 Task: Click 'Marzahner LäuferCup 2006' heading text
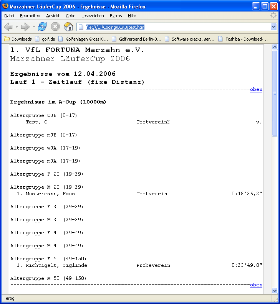(x=70, y=59)
